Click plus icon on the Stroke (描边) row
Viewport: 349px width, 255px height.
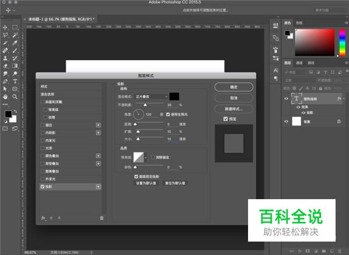[98, 125]
